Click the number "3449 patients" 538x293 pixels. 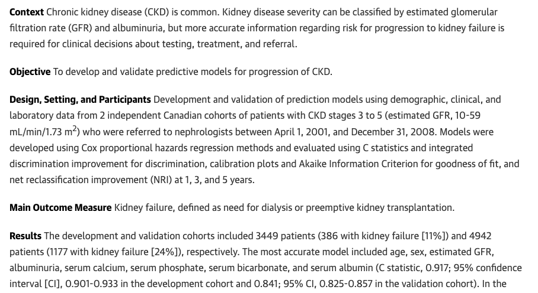point(285,236)
